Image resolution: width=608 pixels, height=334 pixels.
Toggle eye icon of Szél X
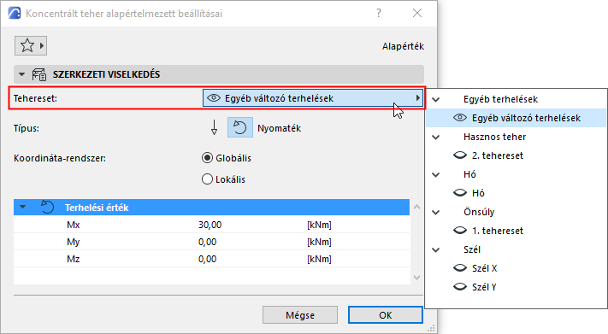[460, 268]
